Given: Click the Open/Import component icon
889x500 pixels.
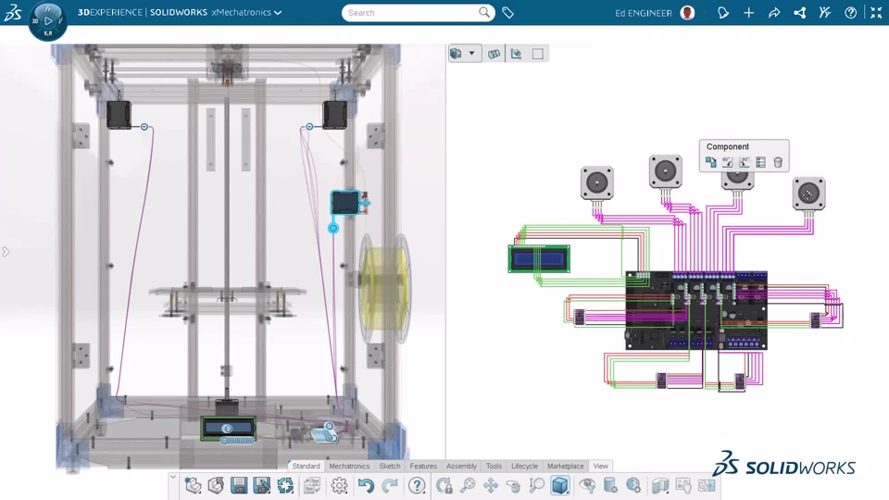Looking at the screenshot, I should 216,485.
